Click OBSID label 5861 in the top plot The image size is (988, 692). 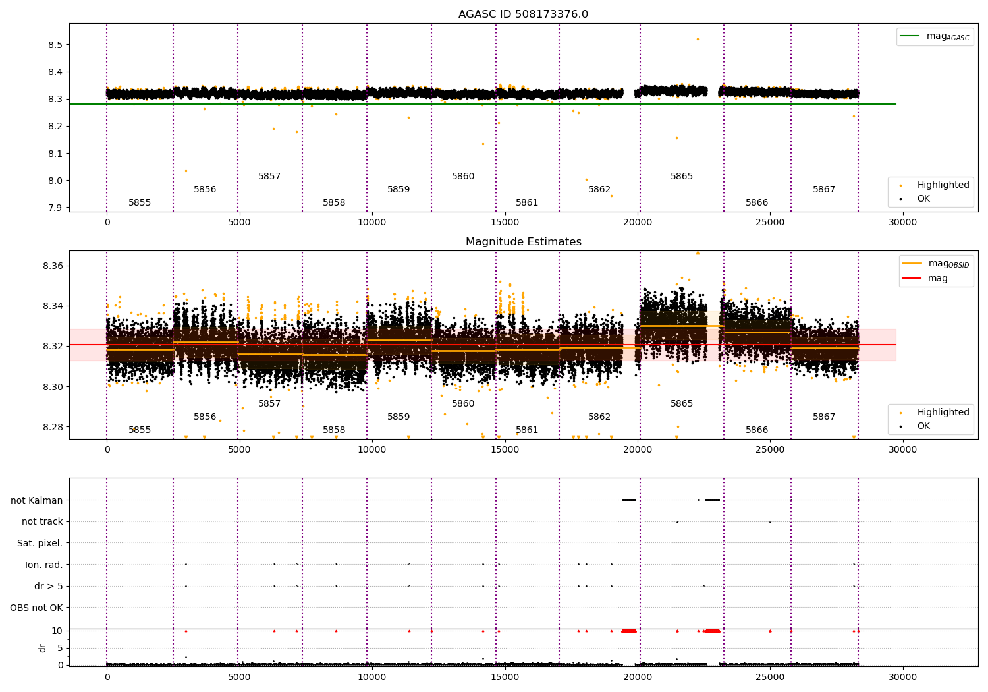tap(527, 203)
